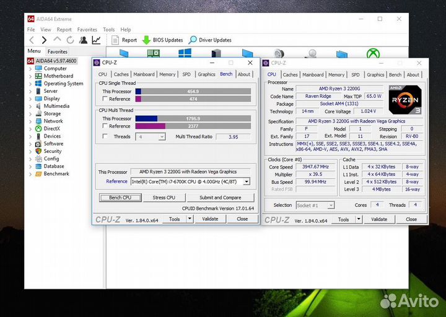
Task: Click the green BIOS Updates arrow icon
Action: [146, 40]
